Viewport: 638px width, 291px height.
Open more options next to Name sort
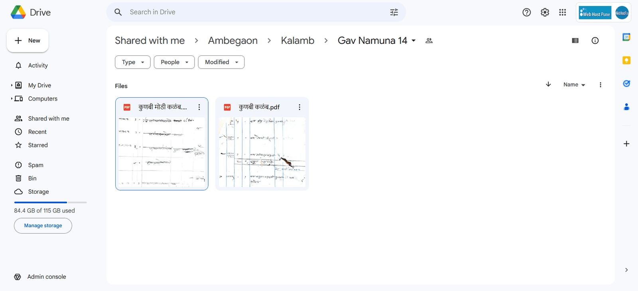(x=601, y=85)
